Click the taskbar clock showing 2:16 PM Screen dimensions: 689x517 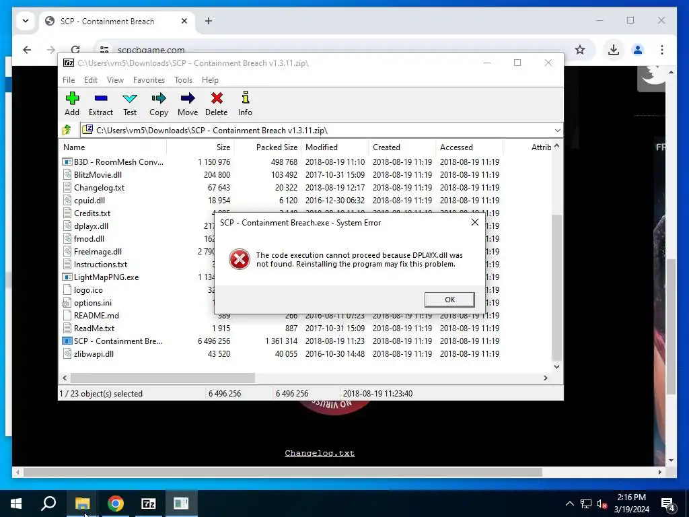(631, 504)
